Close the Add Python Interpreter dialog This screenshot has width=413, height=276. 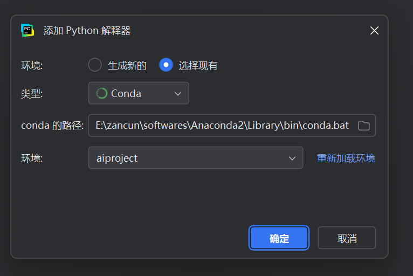[374, 31]
